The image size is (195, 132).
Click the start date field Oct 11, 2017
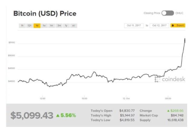click(x=134, y=26)
